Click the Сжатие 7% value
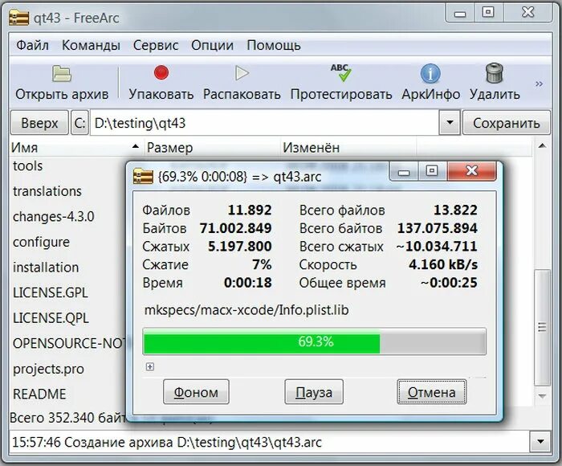Screen dimensions: 562x466 tap(262, 265)
